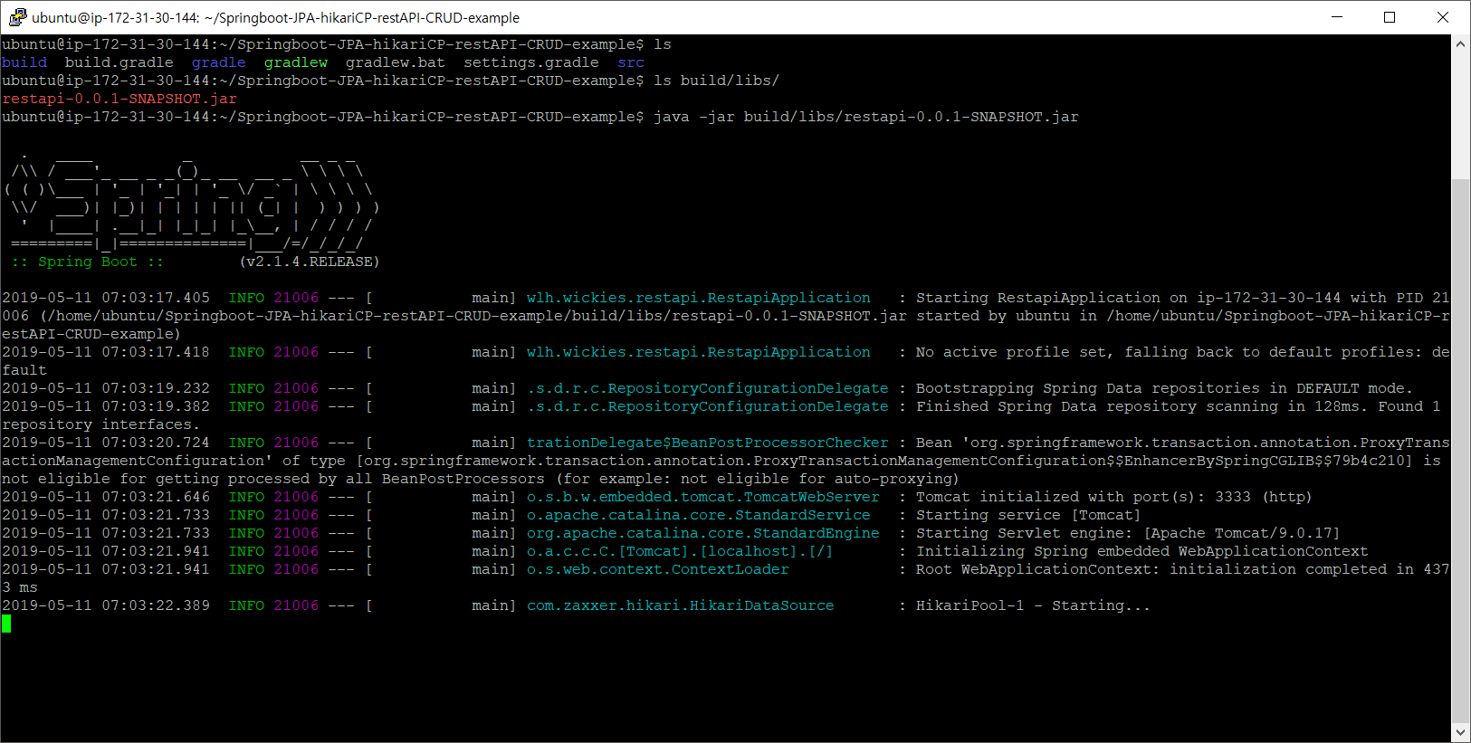Click the scrollbar down arrow
Image resolution: width=1471 pixels, height=743 pixels.
1460,732
